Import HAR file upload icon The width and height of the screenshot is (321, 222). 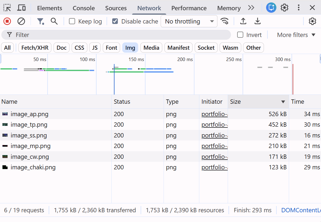pos(243,21)
